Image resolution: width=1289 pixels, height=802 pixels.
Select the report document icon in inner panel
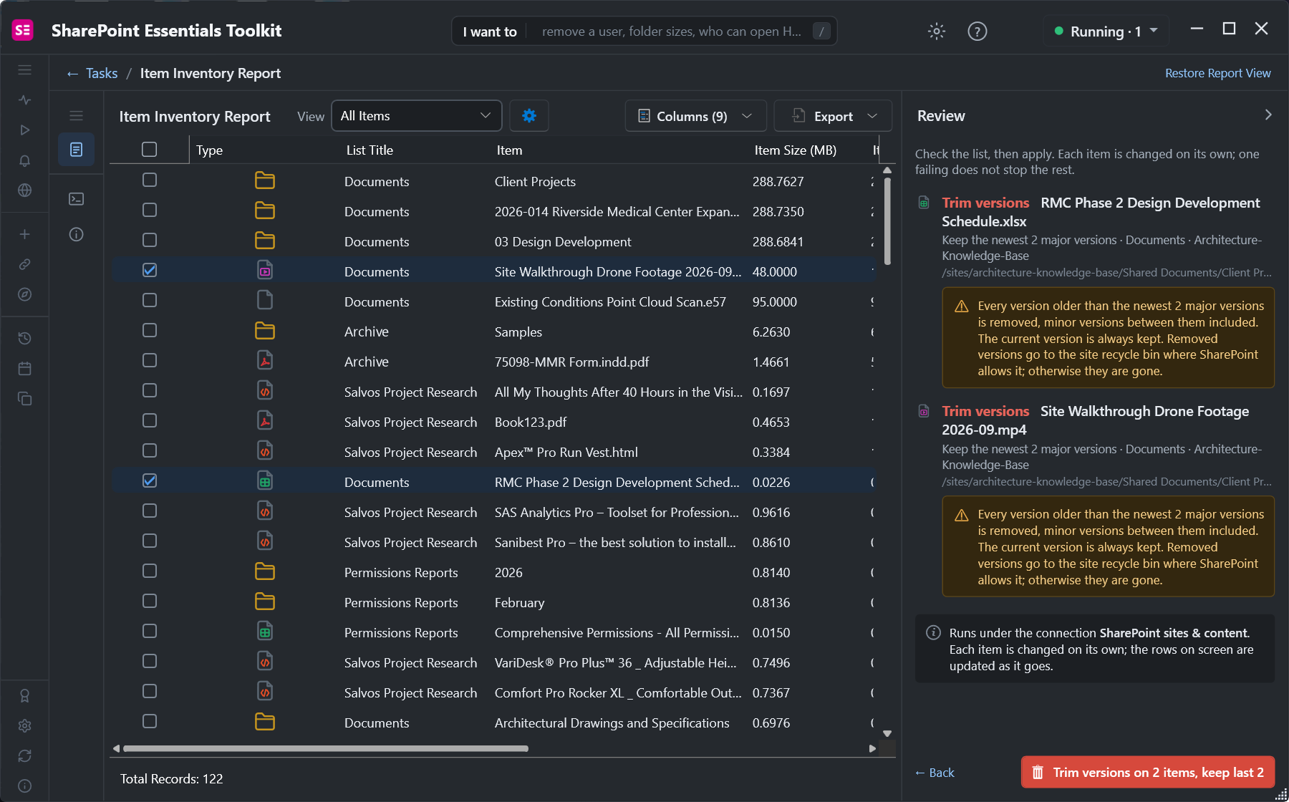76,149
